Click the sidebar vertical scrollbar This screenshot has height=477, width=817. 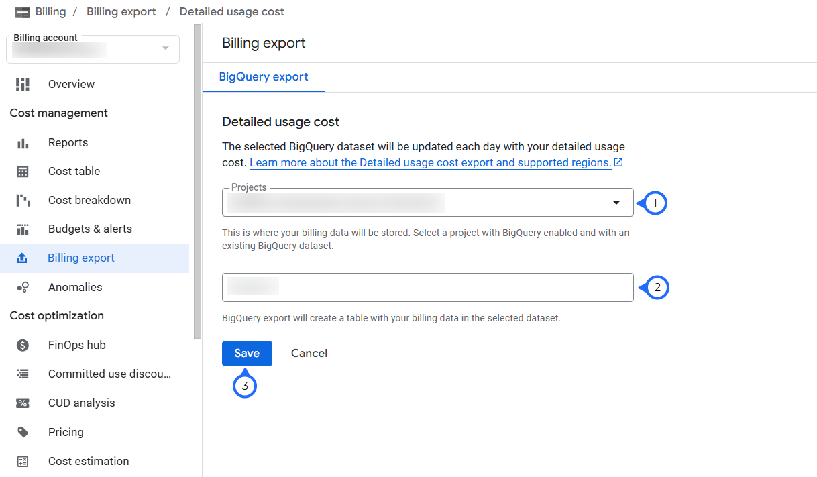(x=197, y=181)
